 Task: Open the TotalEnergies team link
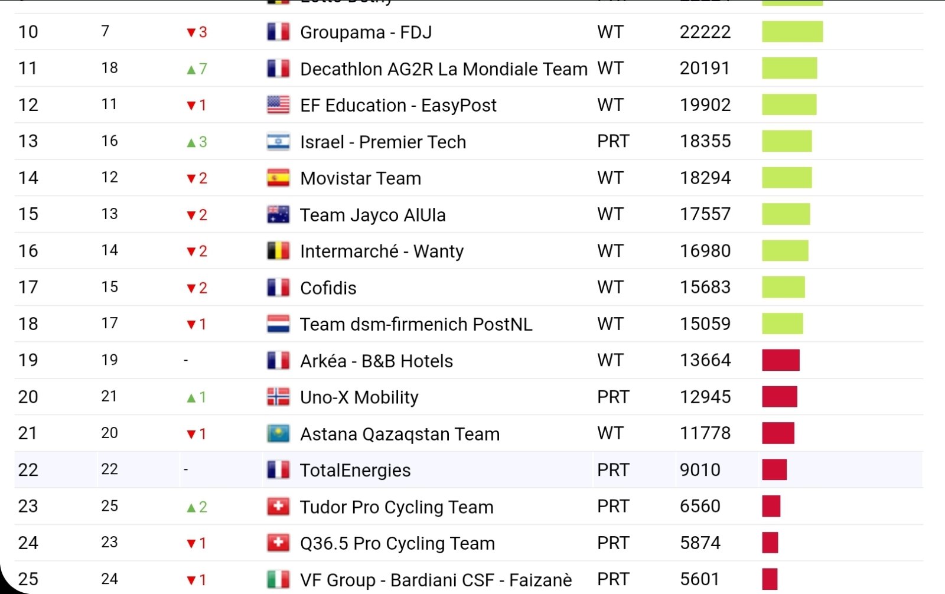click(x=355, y=471)
